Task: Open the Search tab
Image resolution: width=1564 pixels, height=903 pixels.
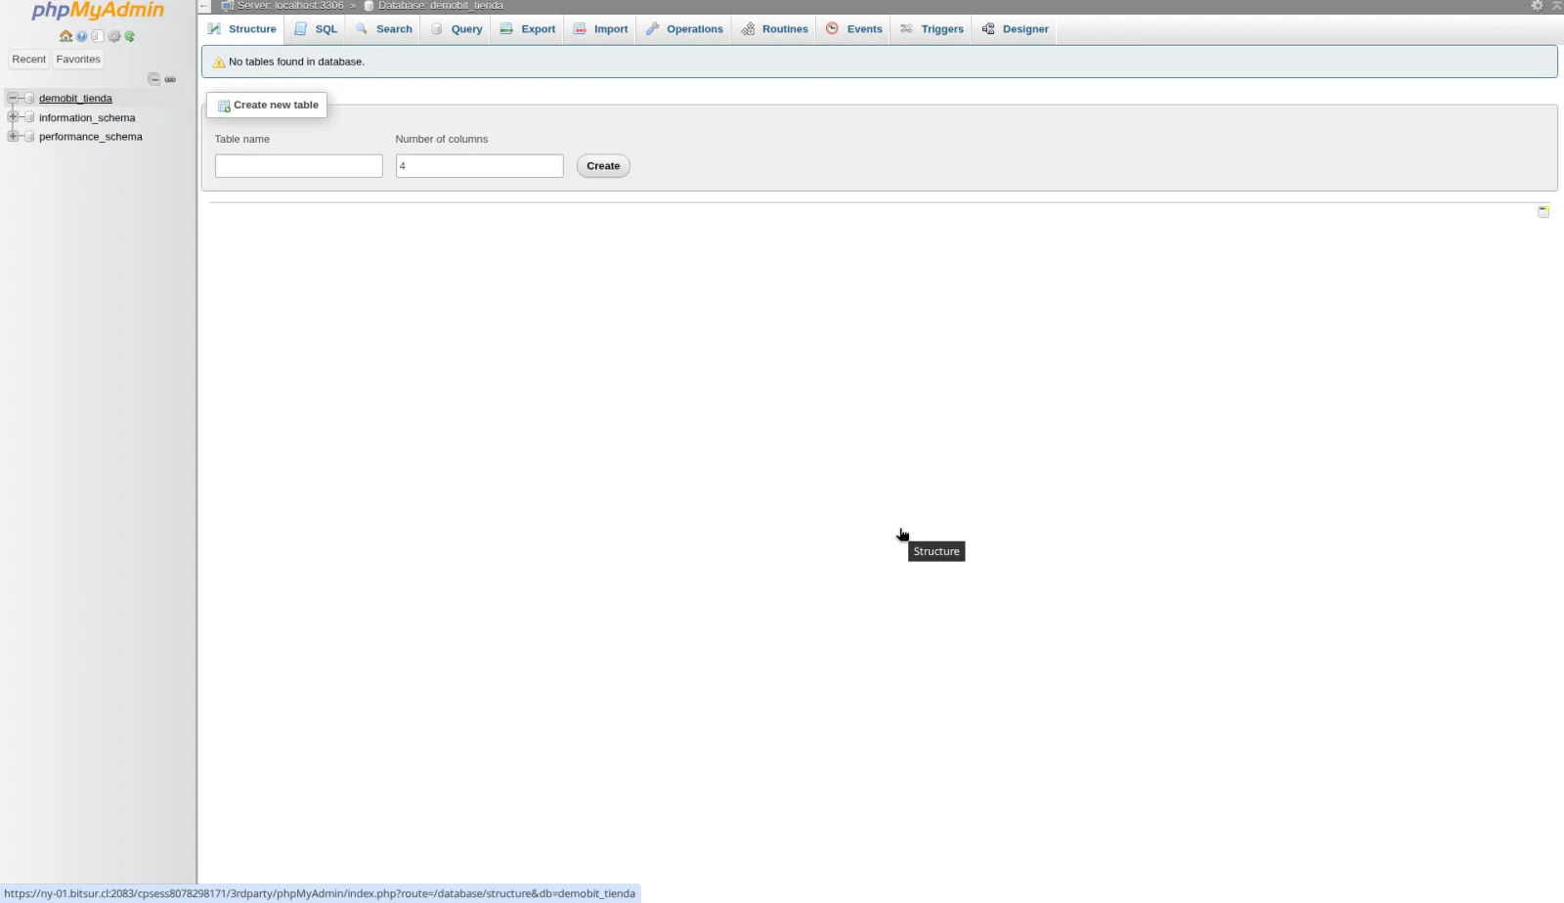Action: (x=384, y=29)
